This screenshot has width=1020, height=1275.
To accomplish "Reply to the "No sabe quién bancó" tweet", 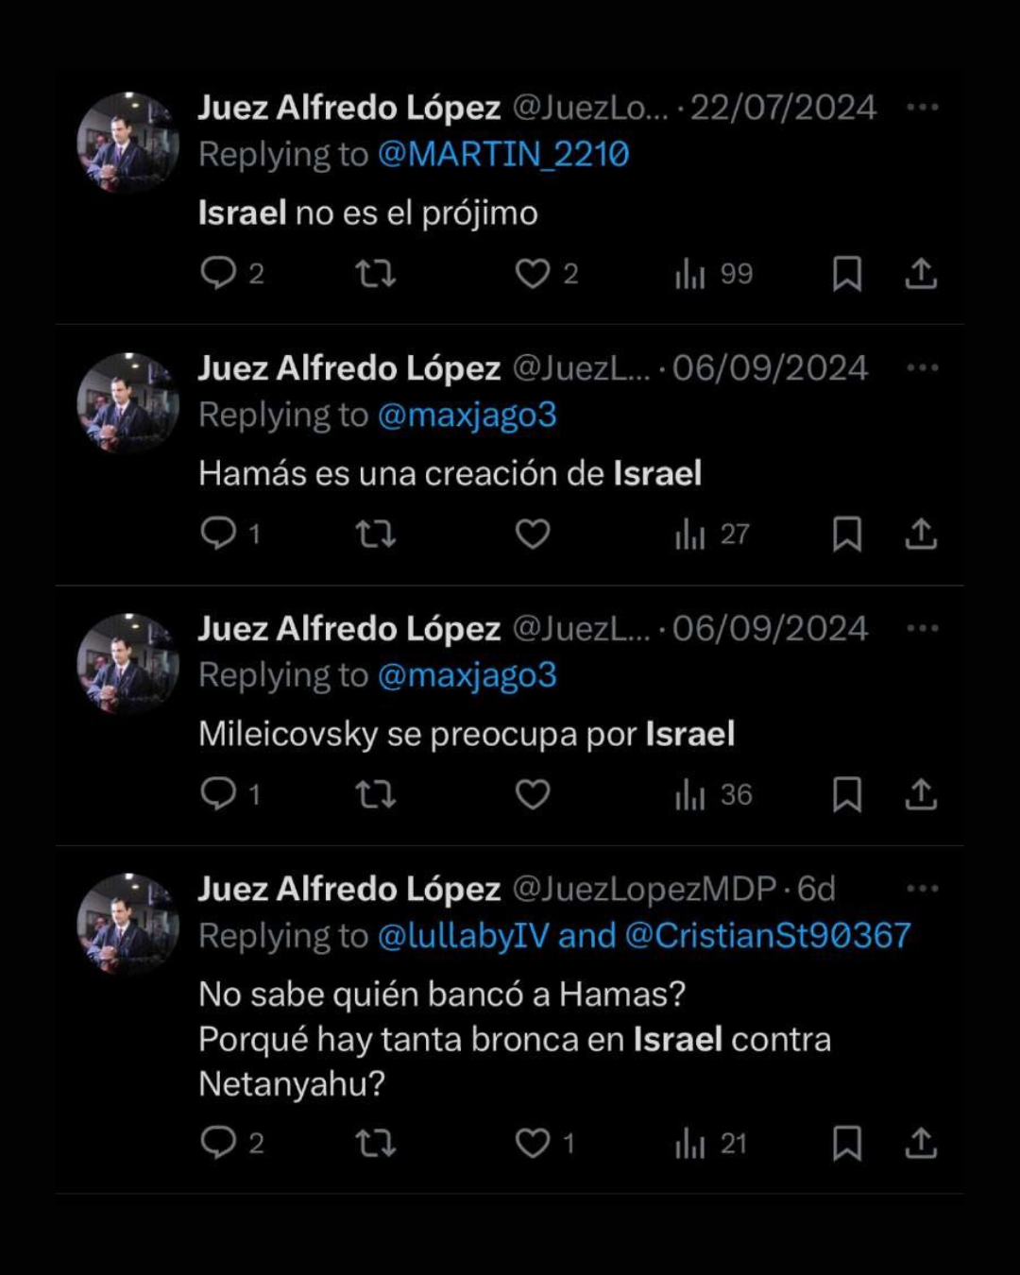I will click(x=218, y=1143).
